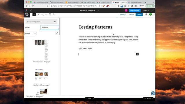Toggle the VPN button
The height and width of the screenshot is (104, 185).
(x=142, y=6)
